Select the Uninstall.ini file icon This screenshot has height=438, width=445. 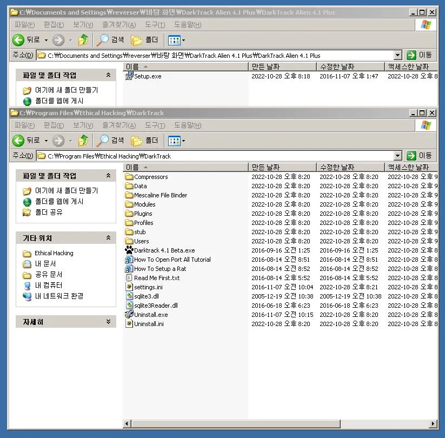(129, 323)
